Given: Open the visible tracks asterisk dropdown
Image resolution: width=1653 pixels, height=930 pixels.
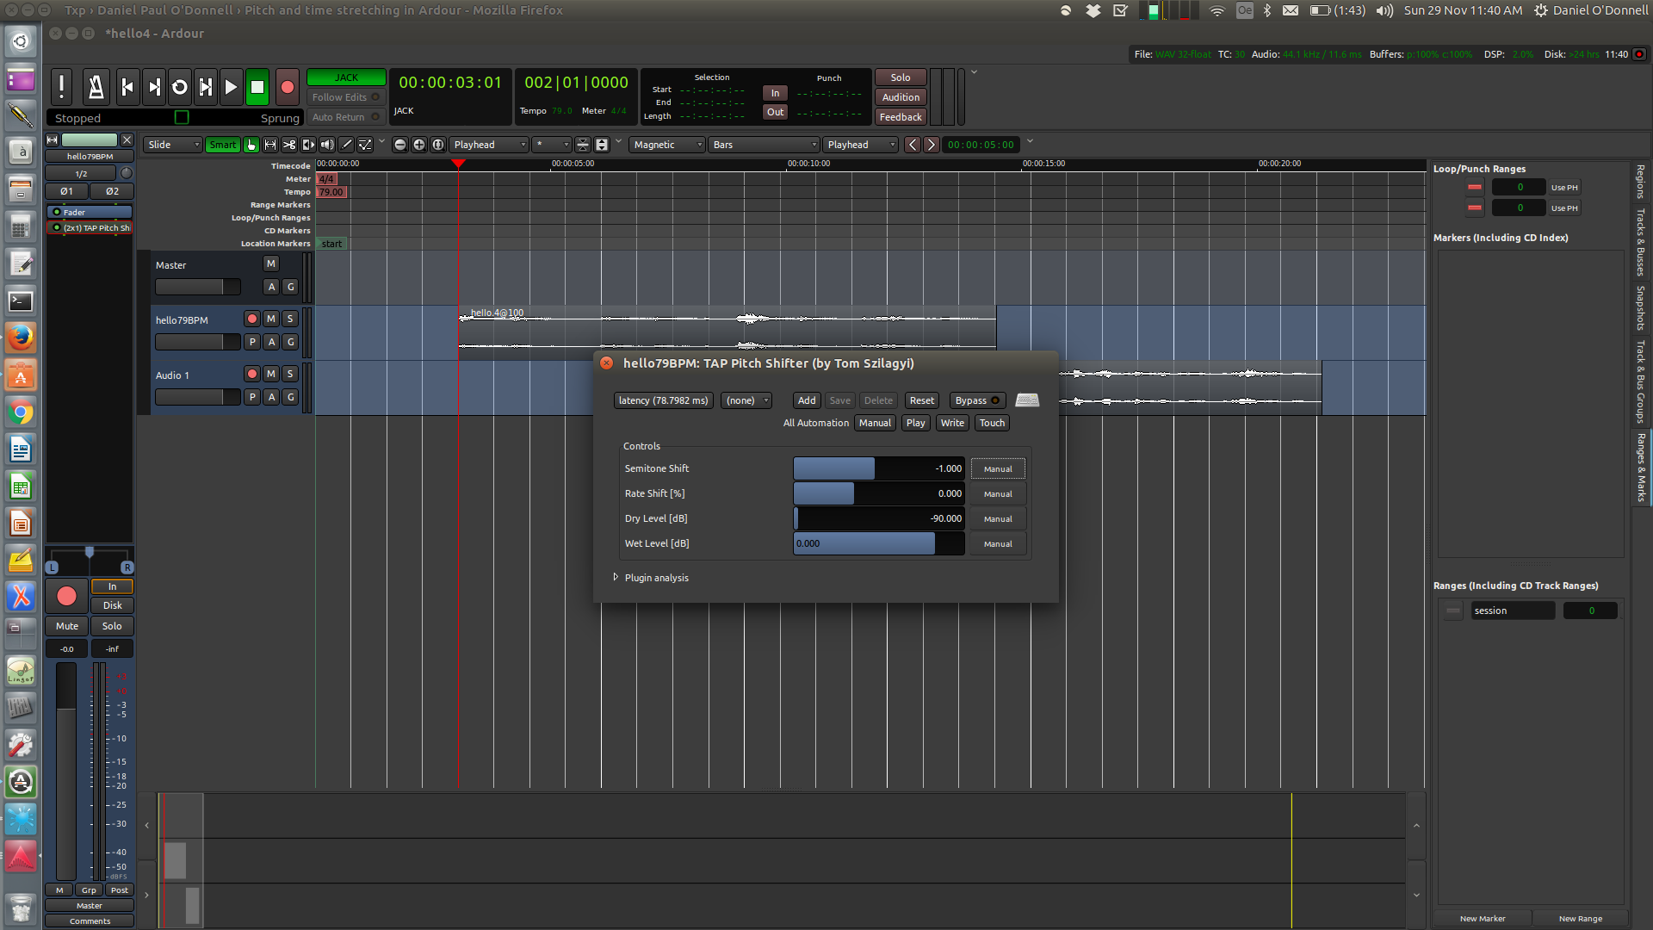Looking at the screenshot, I should [x=551, y=145].
